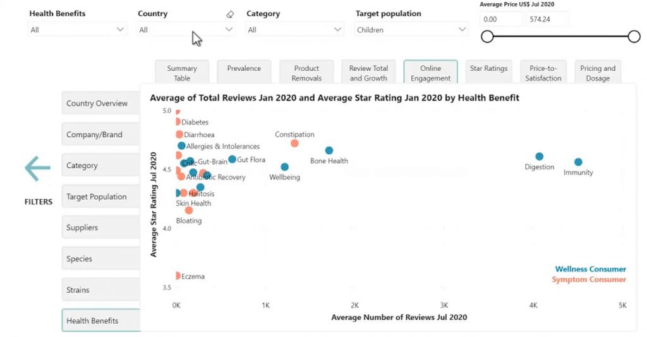Select the Health Benefits page button
This screenshot has width=647, height=337.
[x=100, y=321]
